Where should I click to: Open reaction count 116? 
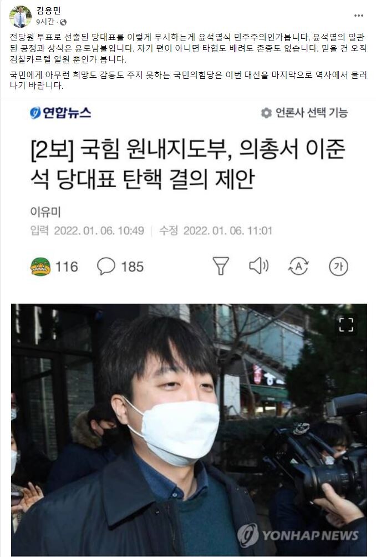click(x=67, y=267)
